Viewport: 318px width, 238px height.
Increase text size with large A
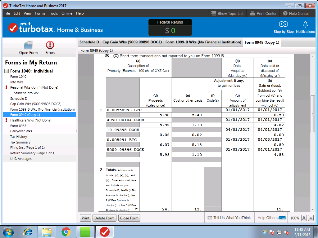tap(304, 218)
